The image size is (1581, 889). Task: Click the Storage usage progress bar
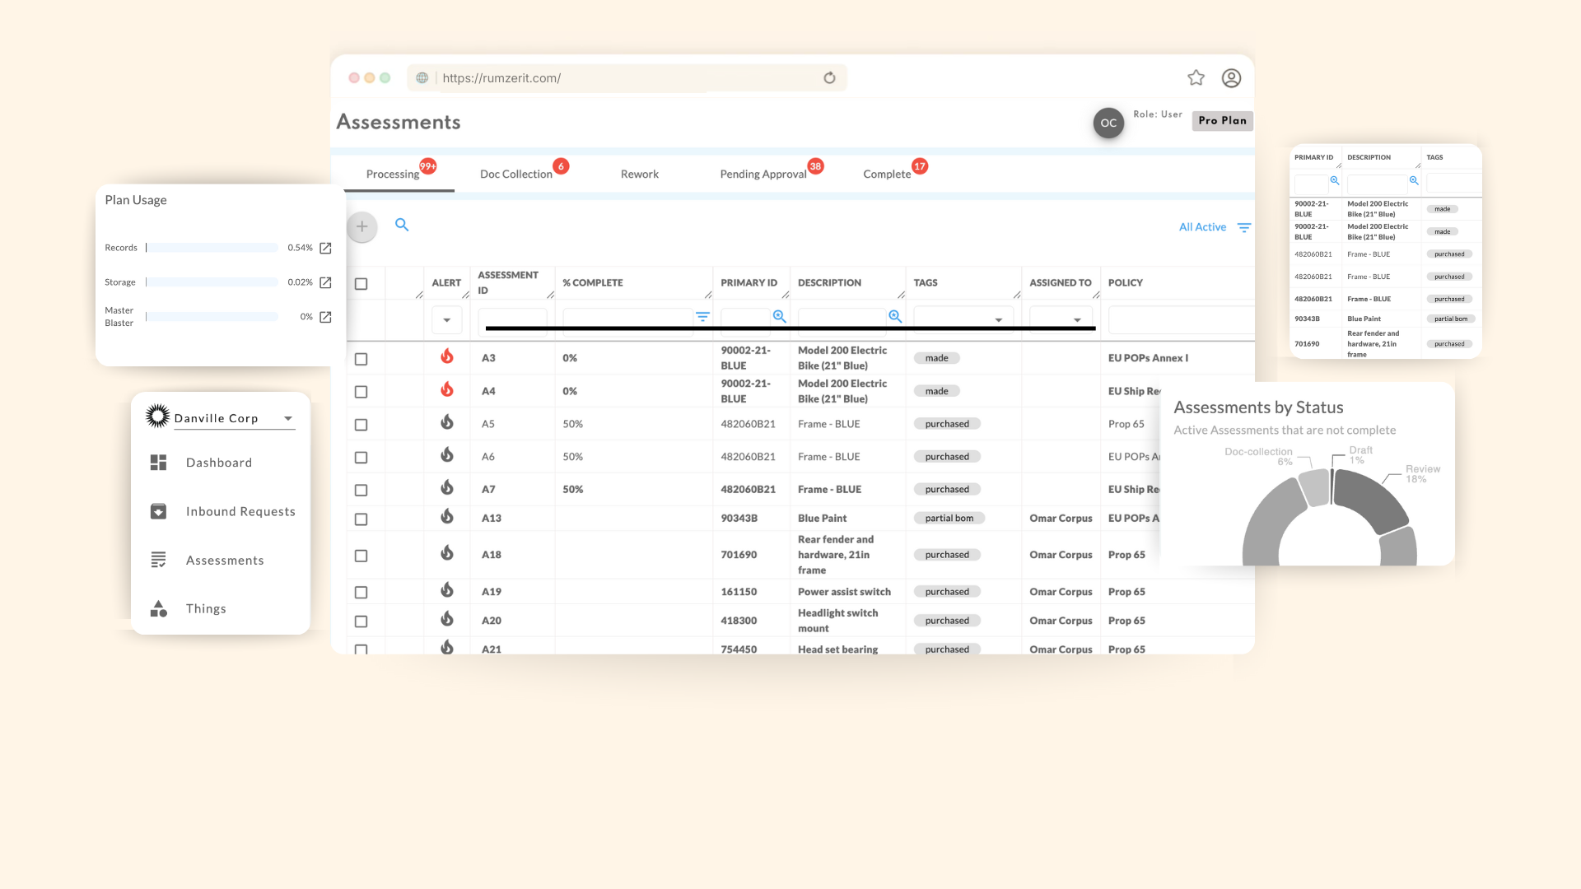tap(212, 282)
